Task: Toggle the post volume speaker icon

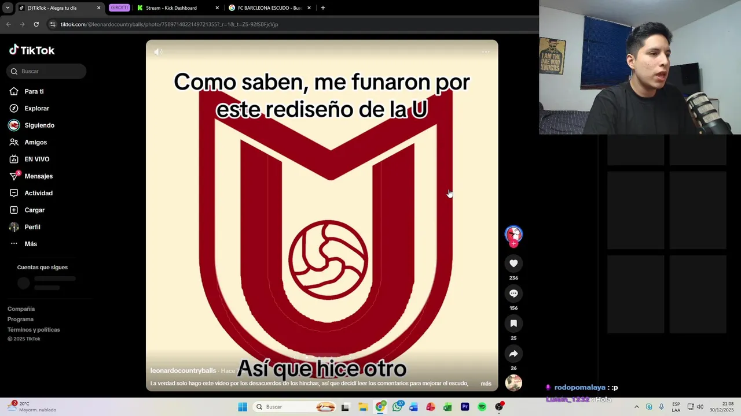Action: (x=159, y=52)
